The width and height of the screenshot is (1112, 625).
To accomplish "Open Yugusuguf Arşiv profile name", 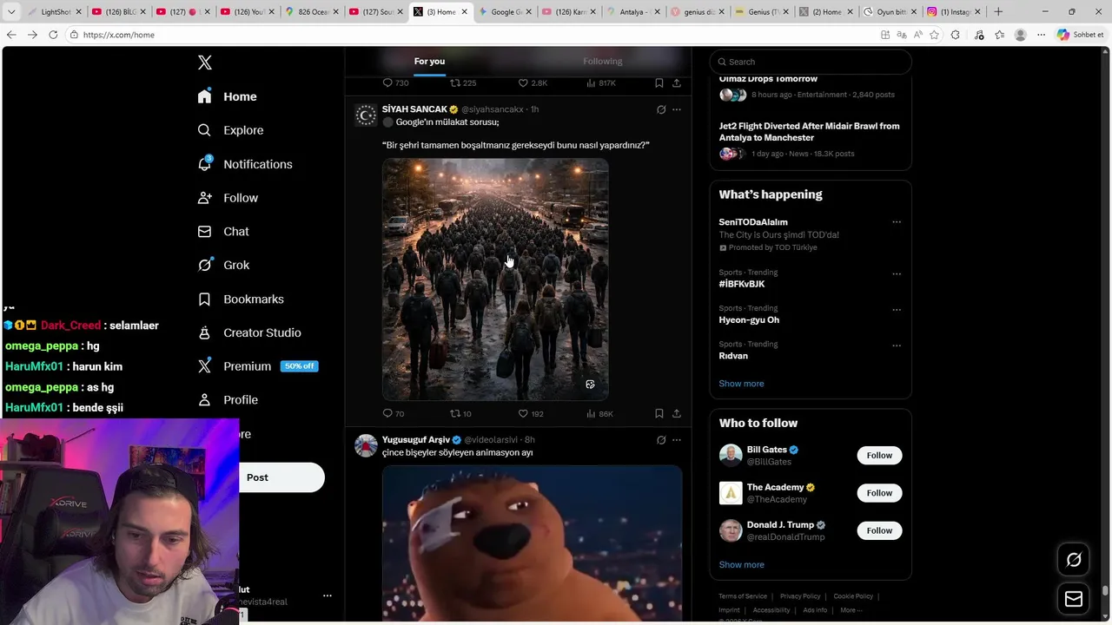I will pos(416,440).
